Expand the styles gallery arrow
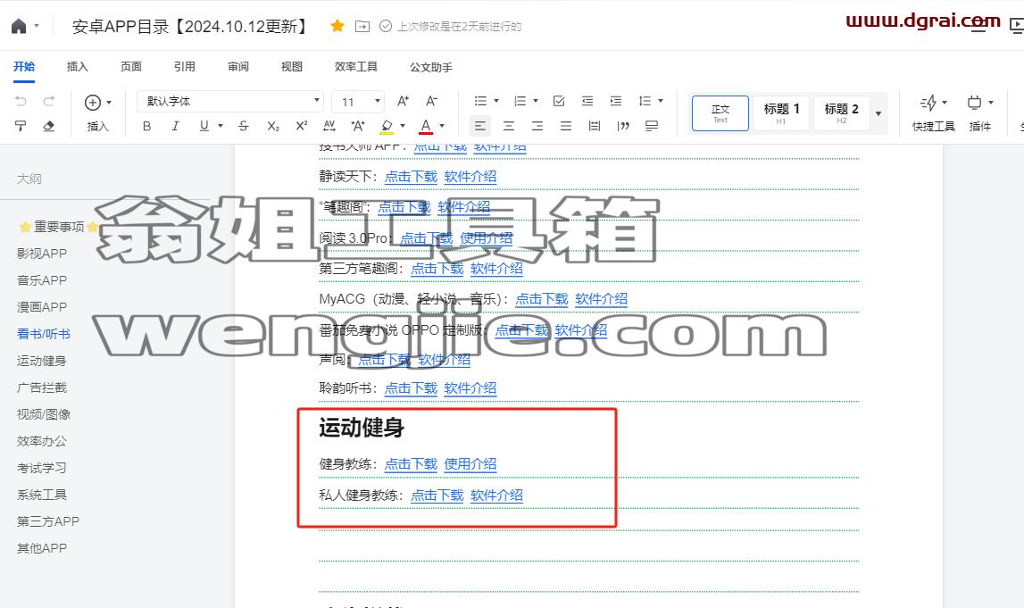The height and width of the screenshot is (608, 1024). tap(878, 113)
